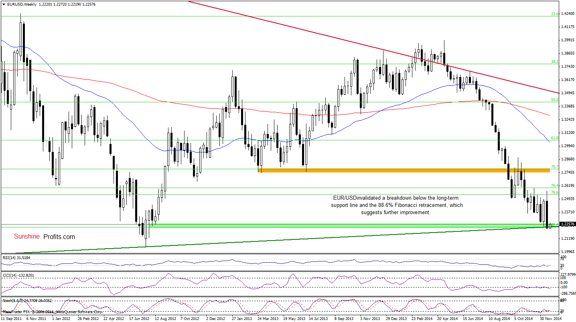Click the highlighted current price tag 1.22576
Viewport: 576px width, 322px height.
tap(567, 224)
